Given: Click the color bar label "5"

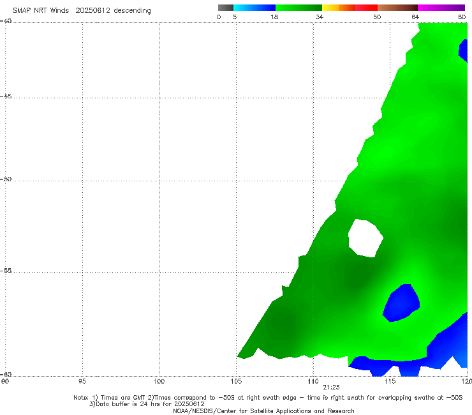Looking at the screenshot, I should [235, 17].
